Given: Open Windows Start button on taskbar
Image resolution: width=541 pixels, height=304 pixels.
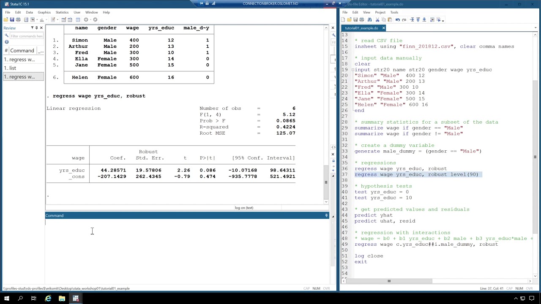Looking at the screenshot, I should click(6, 299).
